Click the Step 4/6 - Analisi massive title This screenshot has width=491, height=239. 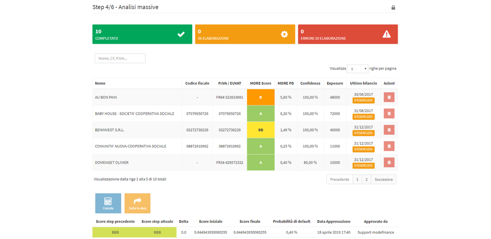coord(126,7)
